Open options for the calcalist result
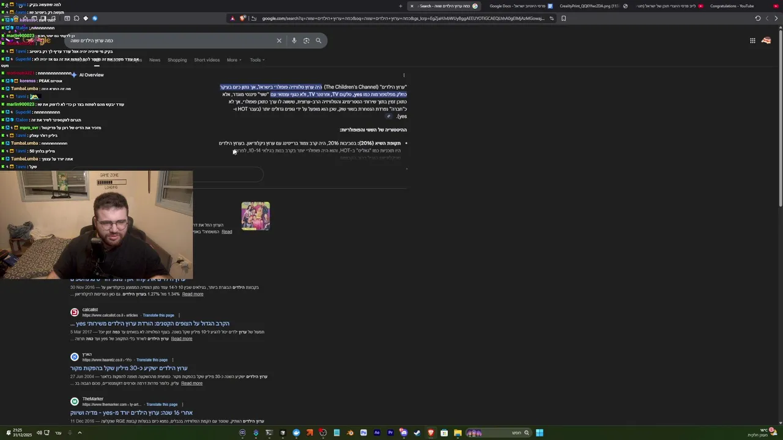The width and height of the screenshot is (783, 440). click(x=179, y=315)
